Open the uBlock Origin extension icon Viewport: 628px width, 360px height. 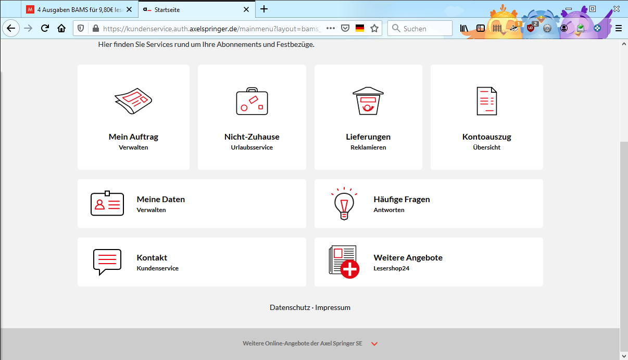tap(531, 29)
